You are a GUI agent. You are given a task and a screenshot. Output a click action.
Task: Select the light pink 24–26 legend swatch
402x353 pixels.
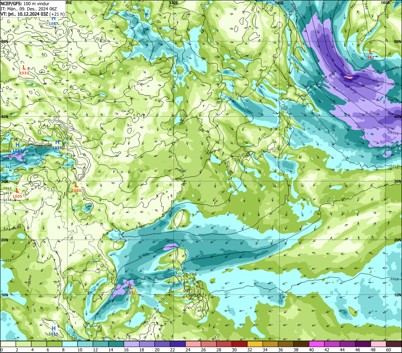[x=193, y=344]
